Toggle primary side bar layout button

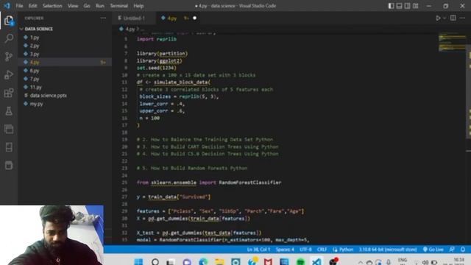point(391,6)
